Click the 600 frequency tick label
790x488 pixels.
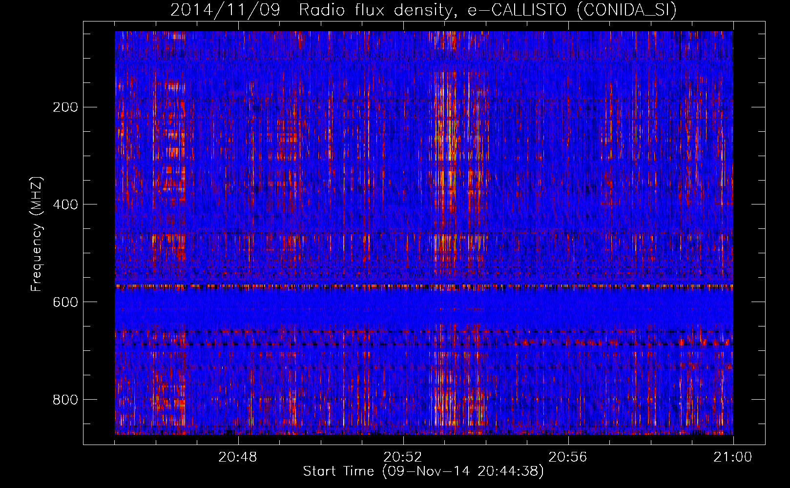tap(65, 302)
